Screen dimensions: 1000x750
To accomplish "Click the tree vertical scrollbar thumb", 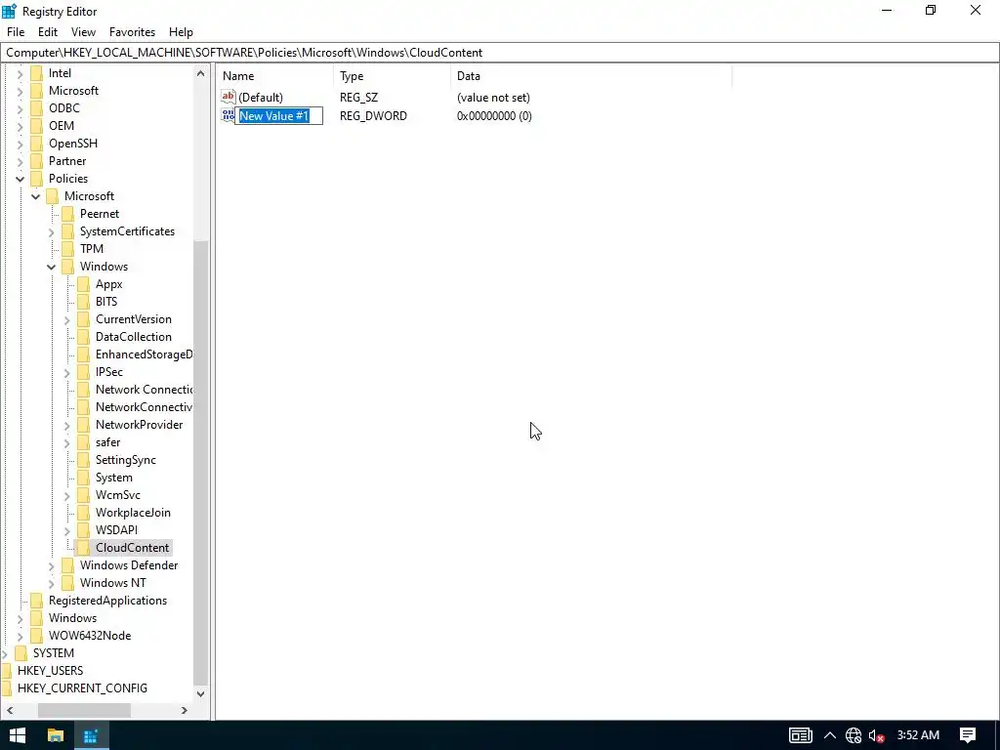I will (x=200, y=462).
